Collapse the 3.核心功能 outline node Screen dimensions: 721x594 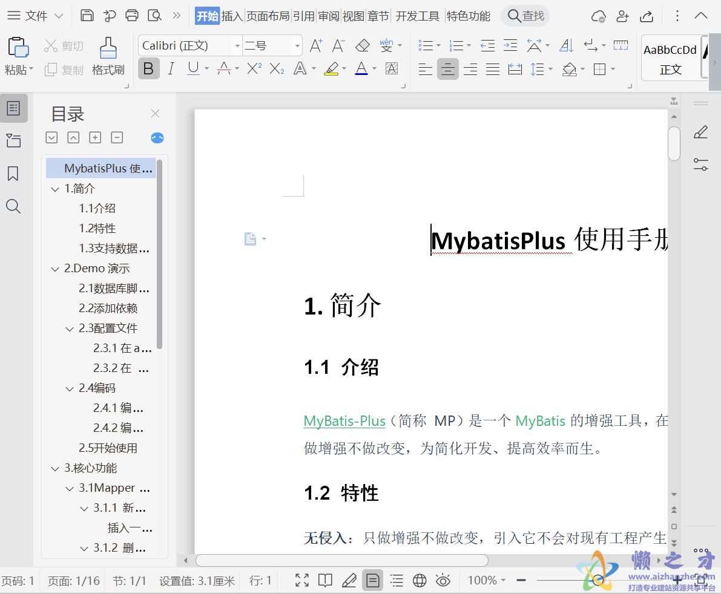coord(54,469)
